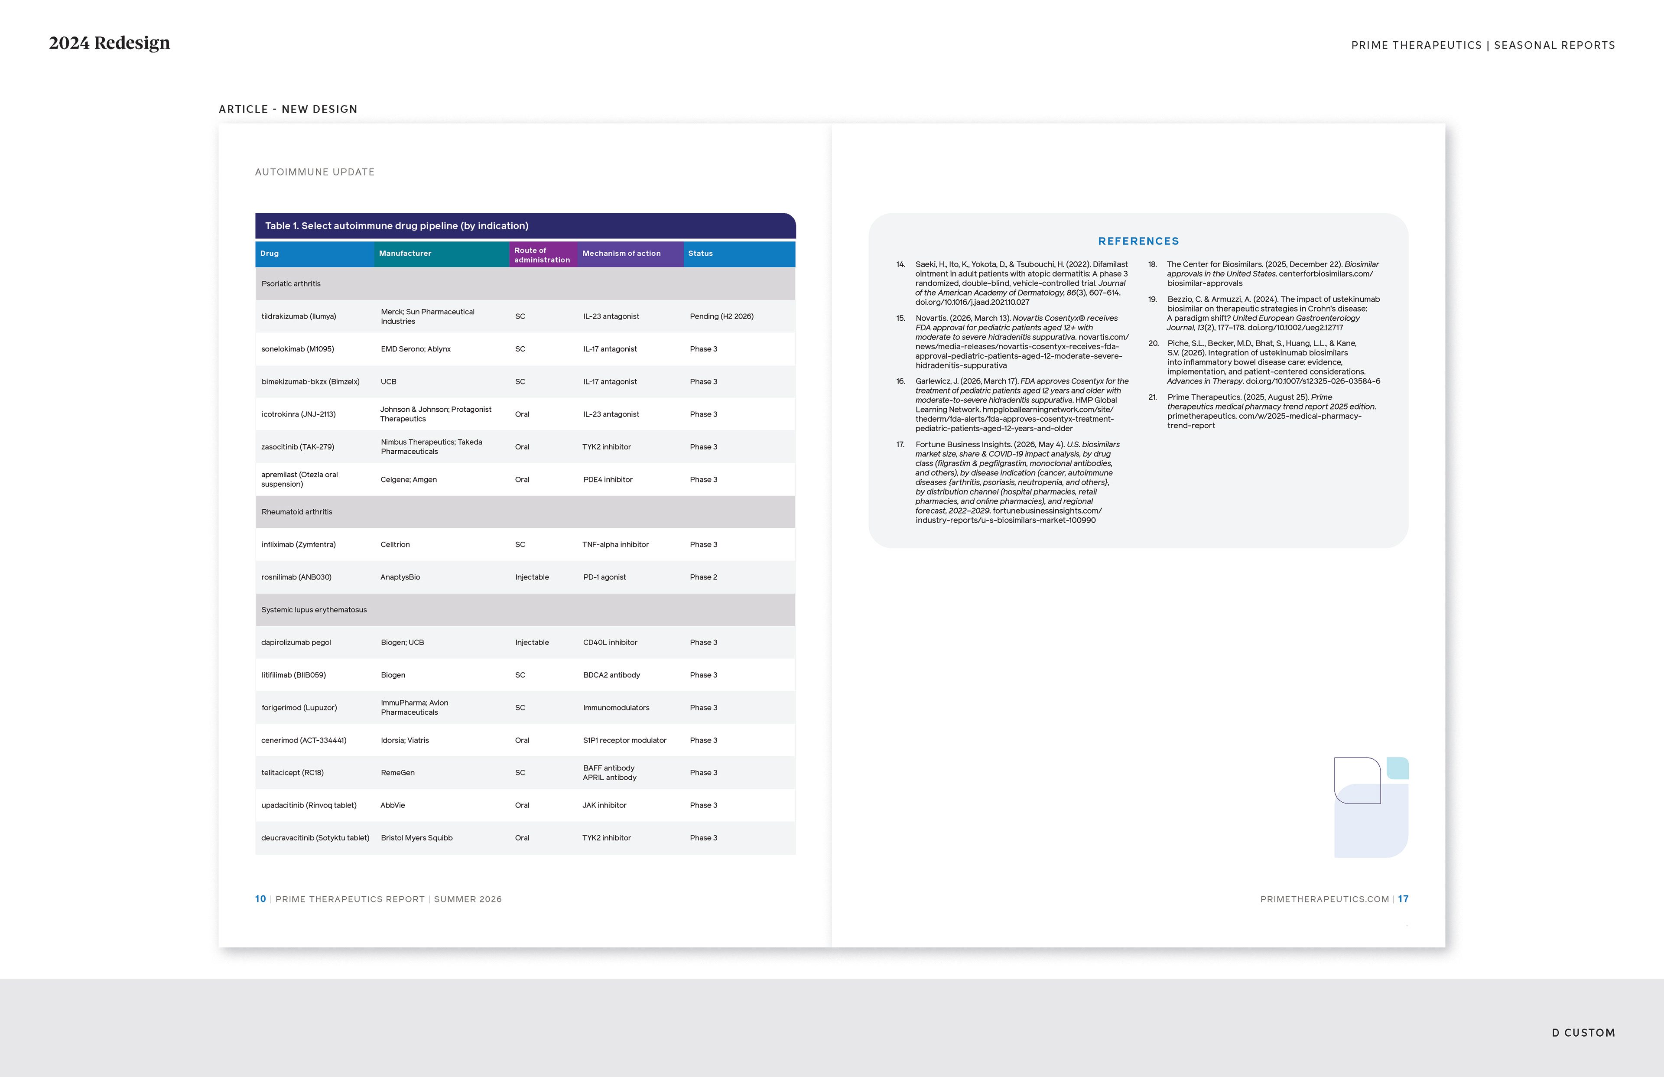Click the 2024 Redesign title
Image resolution: width=1664 pixels, height=1077 pixels.
109,43
